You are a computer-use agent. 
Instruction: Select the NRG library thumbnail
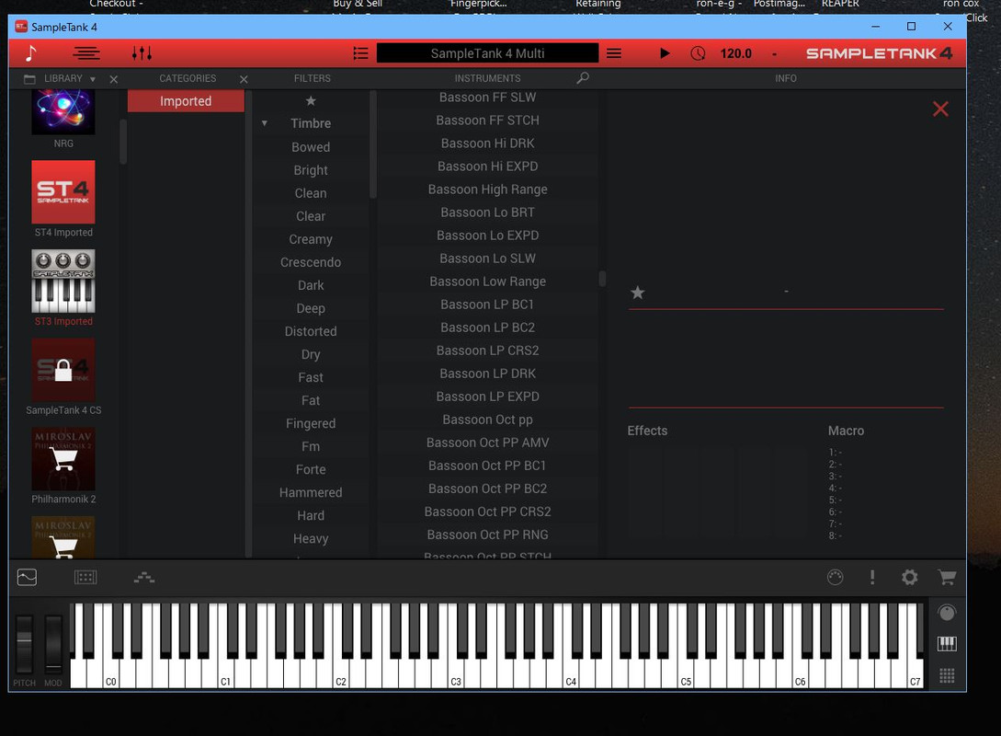(63, 112)
